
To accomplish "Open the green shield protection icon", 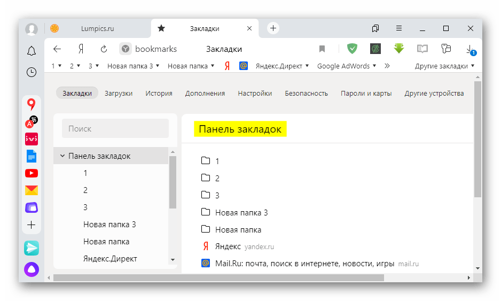I will [x=352, y=49].
